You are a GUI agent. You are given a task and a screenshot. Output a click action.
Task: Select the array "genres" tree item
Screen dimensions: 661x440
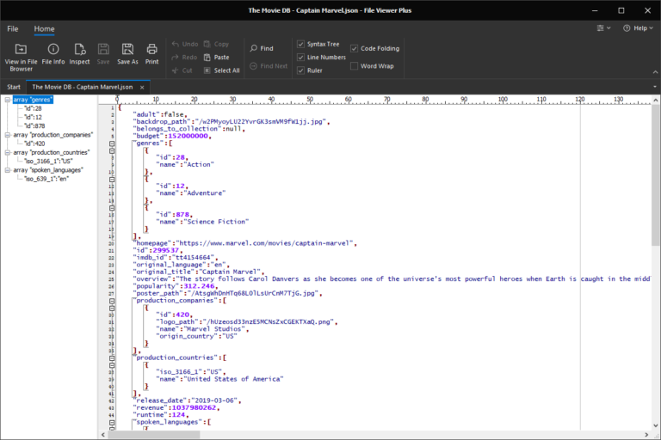33,100
